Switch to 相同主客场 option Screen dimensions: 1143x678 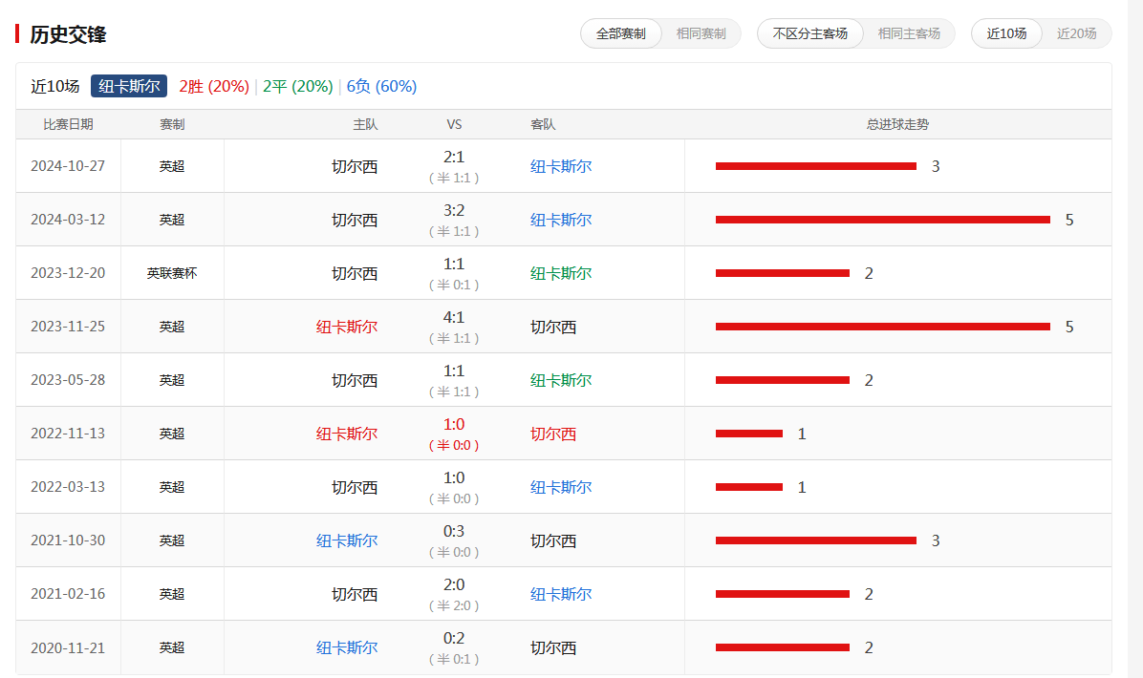pos(908,33)
